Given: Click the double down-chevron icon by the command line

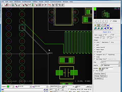Looking at the screenshot, I should pos(47,89).
